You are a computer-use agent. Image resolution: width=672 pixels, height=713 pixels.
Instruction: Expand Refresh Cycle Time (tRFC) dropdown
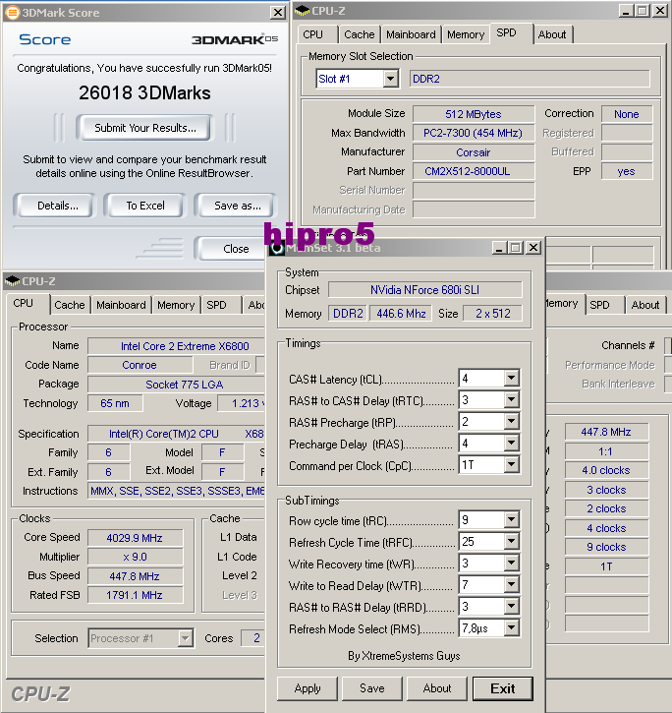click(511, 542)
